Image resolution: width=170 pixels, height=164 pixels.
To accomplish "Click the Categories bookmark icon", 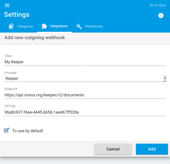I will 11,26.
